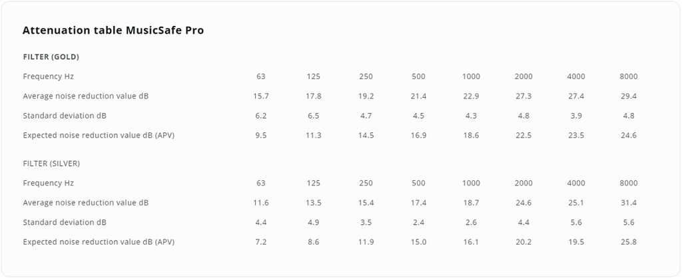Click the Silver Standard deviation dB row label

tap(65, 222)
